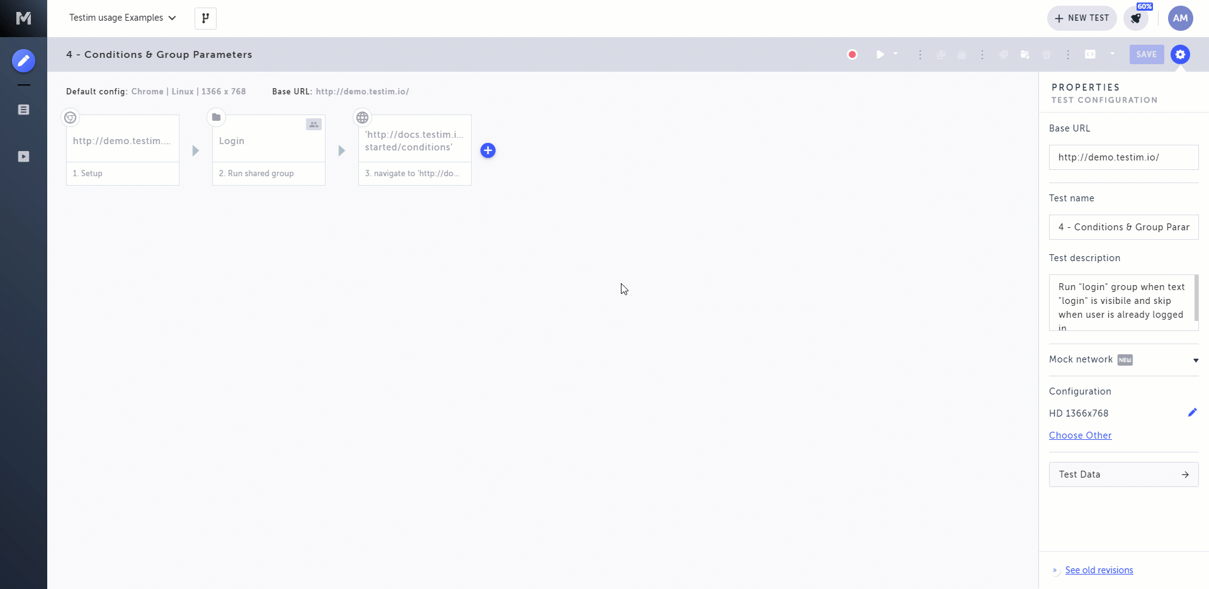Expand the dropdown arrow beside code icon
Image resolution: width=1209 pixels, height=589 pixels.
pyautogui.click(x=1113, y=53)
